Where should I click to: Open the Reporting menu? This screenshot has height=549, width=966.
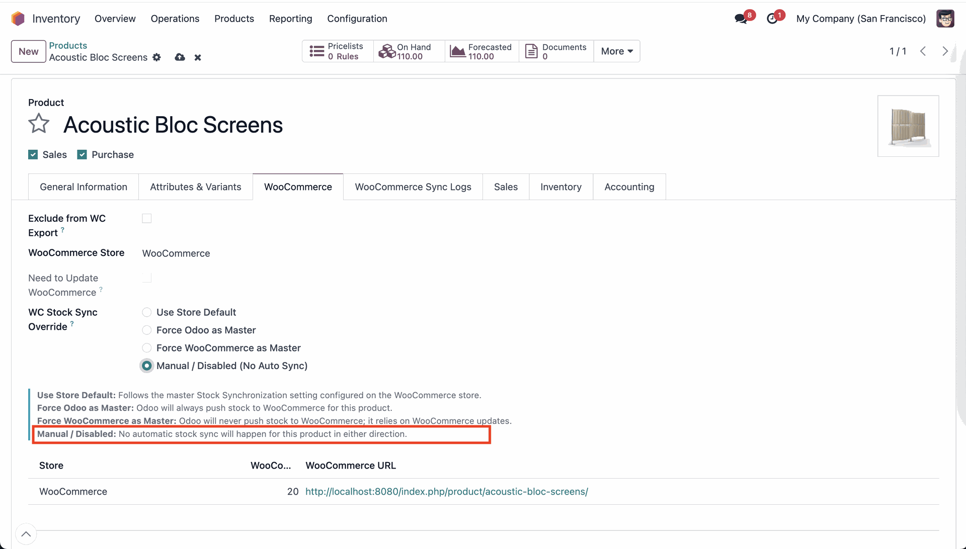[x=291, y=19]
